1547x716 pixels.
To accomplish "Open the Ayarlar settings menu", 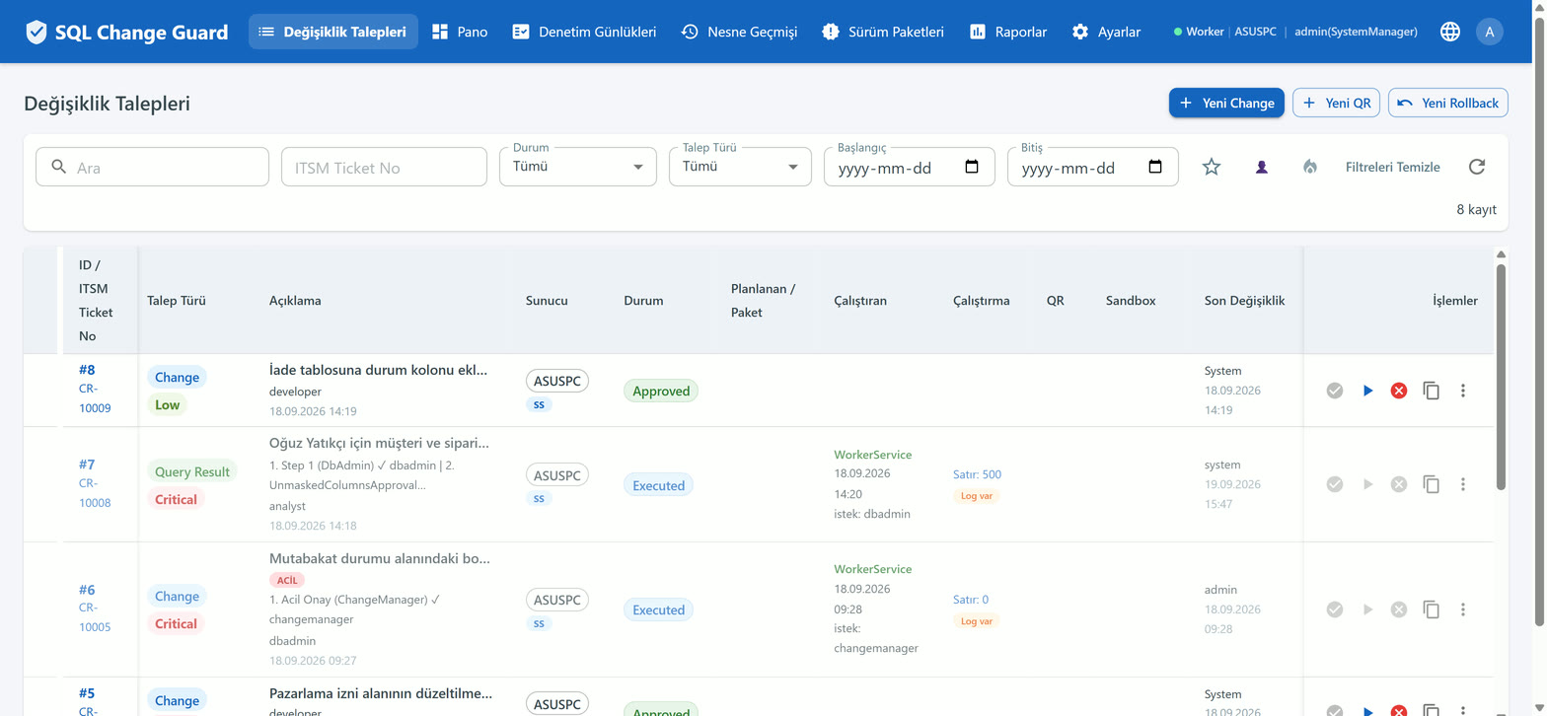I will pyautogui.click(x=1106, y=32).
